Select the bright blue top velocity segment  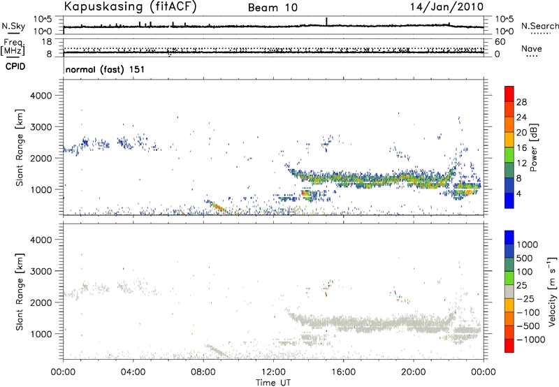pyautogui.click(x=509, y=238)
